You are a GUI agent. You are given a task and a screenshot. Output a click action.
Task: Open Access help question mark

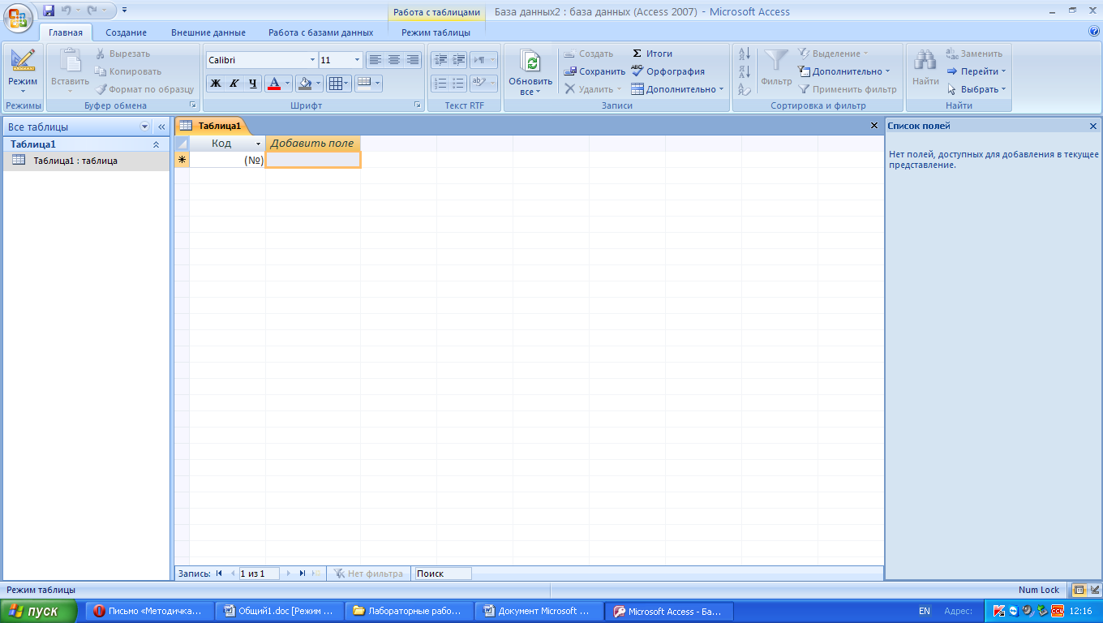pos(1094,32)
